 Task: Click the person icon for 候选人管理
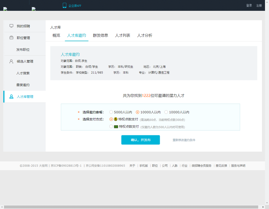coord(11,61)
